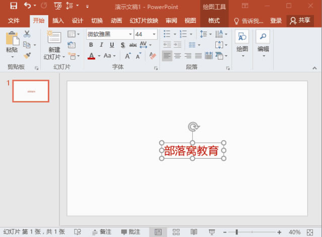This screenshot has width=322, height=237.
Task: Add a new slide via the New Slide icon
Action: 54,37
